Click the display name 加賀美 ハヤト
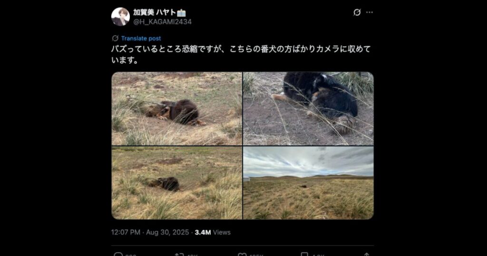Image resolution: width=487 pixels, height=256 pixels. [155, 12]
